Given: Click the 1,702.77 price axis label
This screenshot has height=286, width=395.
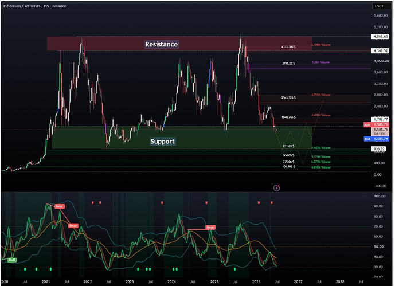Looking at the screenshot, I should pos(381,119).
